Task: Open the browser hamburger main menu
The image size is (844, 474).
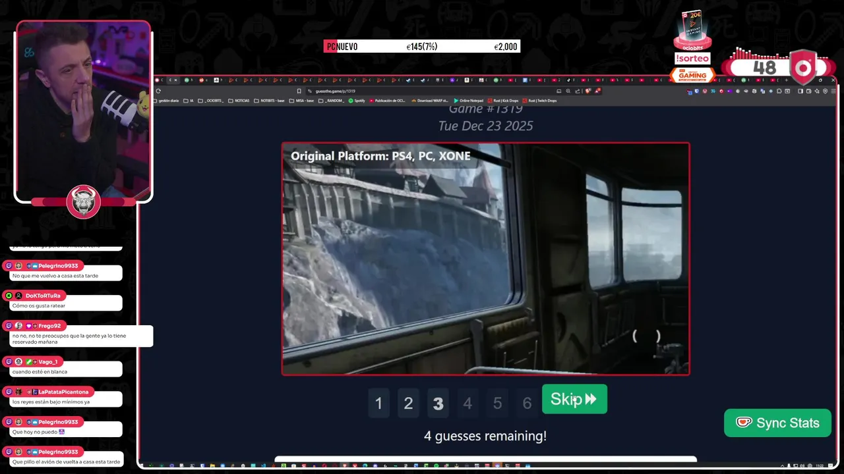Action: click(833, 91)
